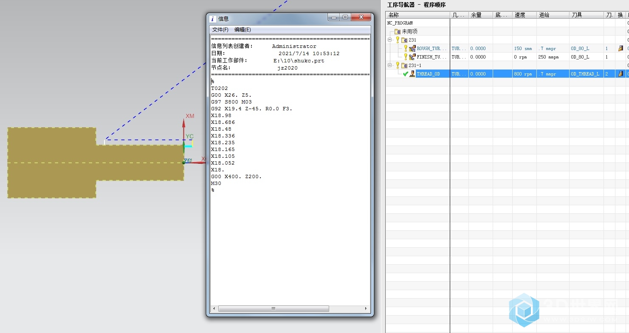This screenshot has width=629, height=333.
Task: Click the 几... column header
Action: point(459,15)
